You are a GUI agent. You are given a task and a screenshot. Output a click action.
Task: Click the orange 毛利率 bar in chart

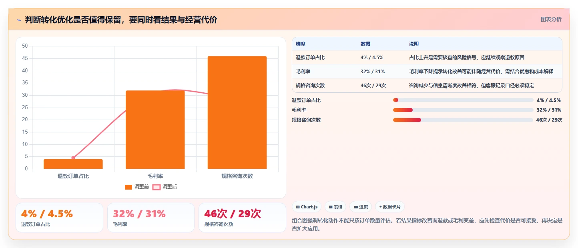pos(155,130)
